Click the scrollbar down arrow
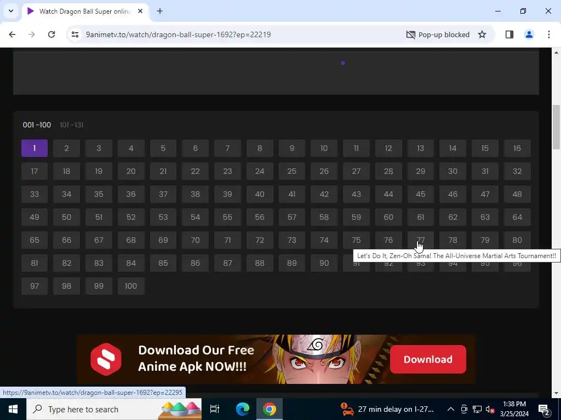This screenshot has width=561, height=420. 556,393
